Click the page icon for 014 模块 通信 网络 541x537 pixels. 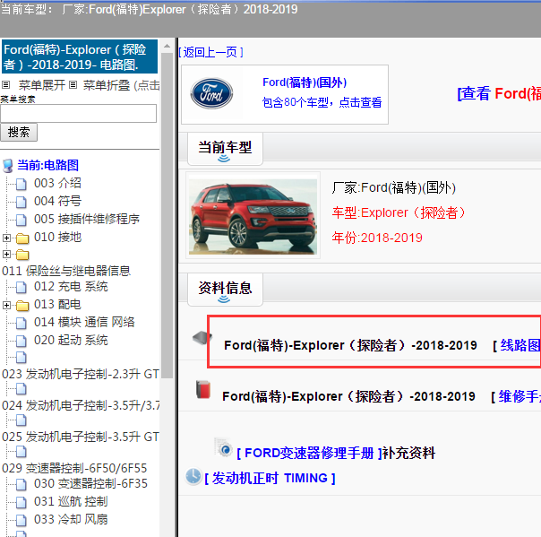(21, 323)
